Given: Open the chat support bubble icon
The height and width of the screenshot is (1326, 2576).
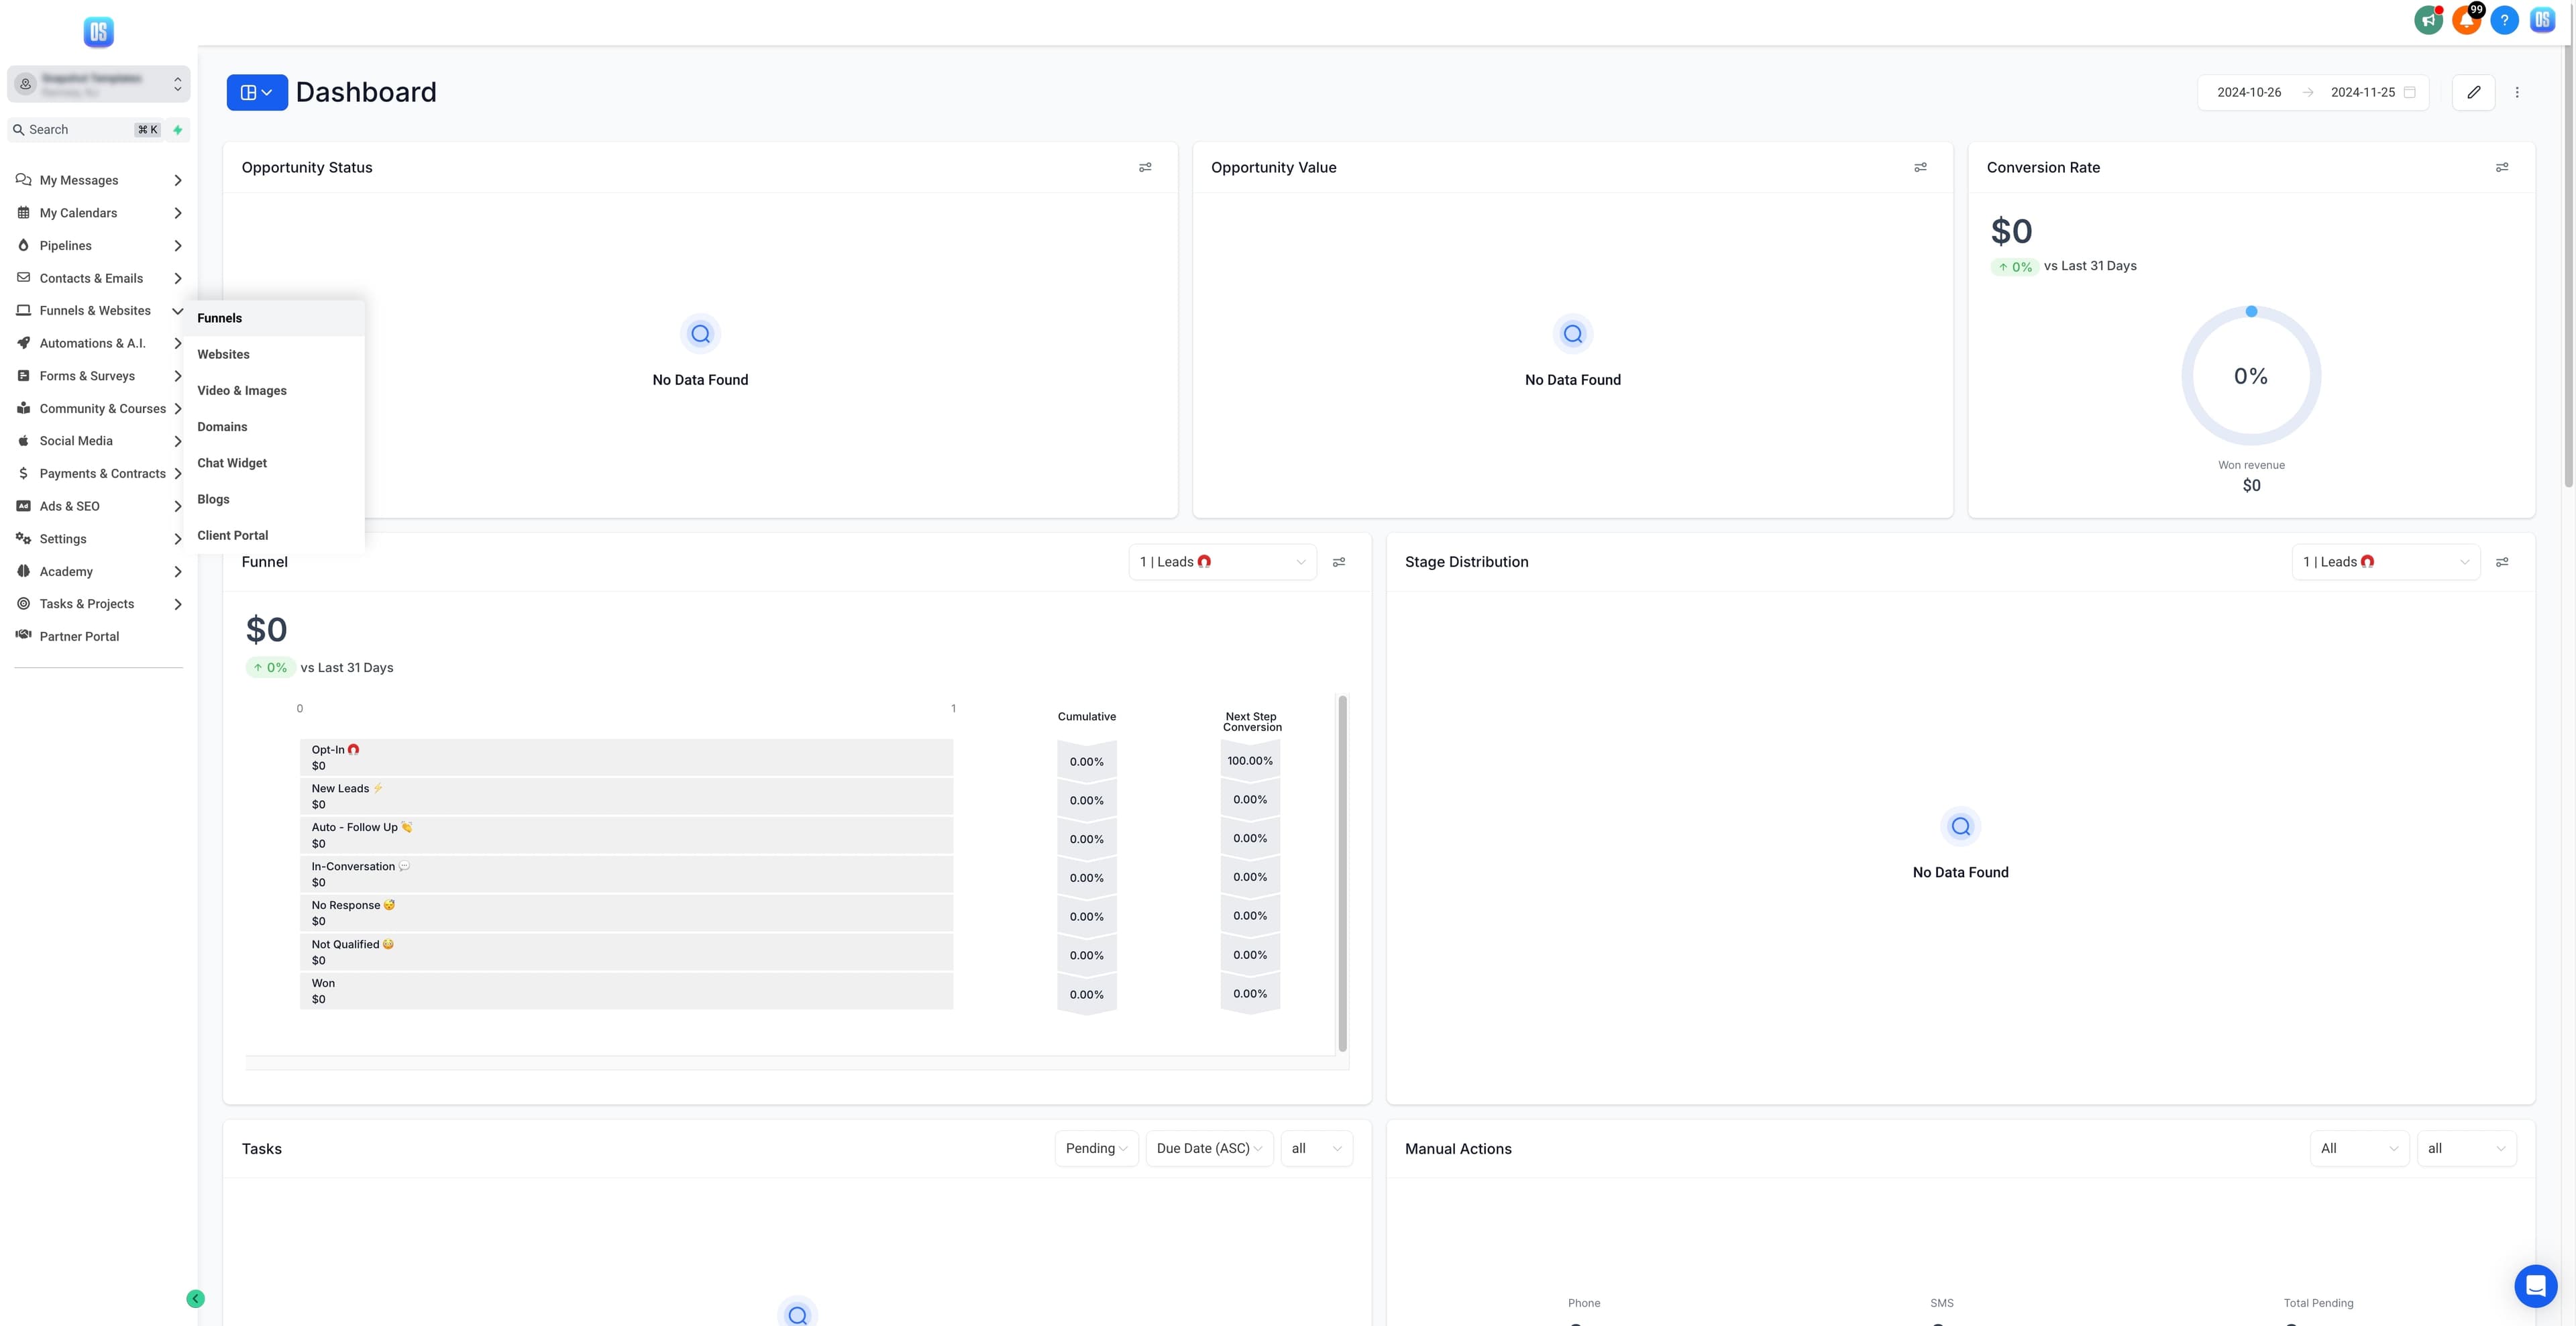Looking at the screenshot, I should [2535, 1286].
